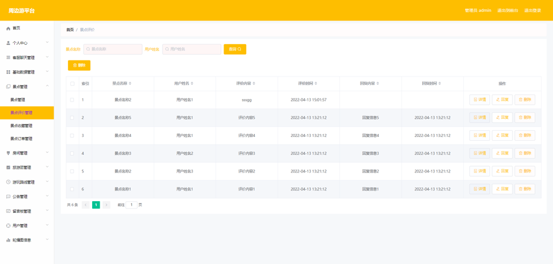The image size is (553, 264).
Task: Check the checkbox for row 1 sssgg
Action: [x=72, y=100]
